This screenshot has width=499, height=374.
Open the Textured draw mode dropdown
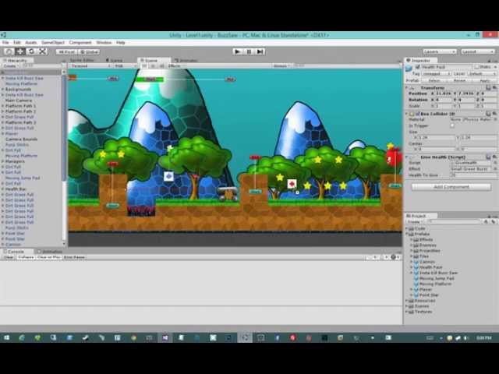tap(90, 66)
